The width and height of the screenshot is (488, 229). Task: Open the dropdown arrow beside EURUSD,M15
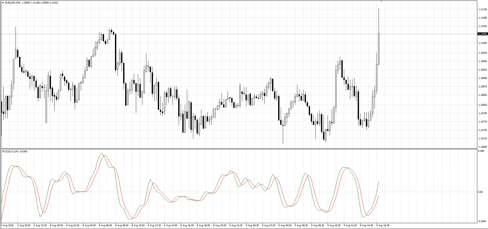3,3
